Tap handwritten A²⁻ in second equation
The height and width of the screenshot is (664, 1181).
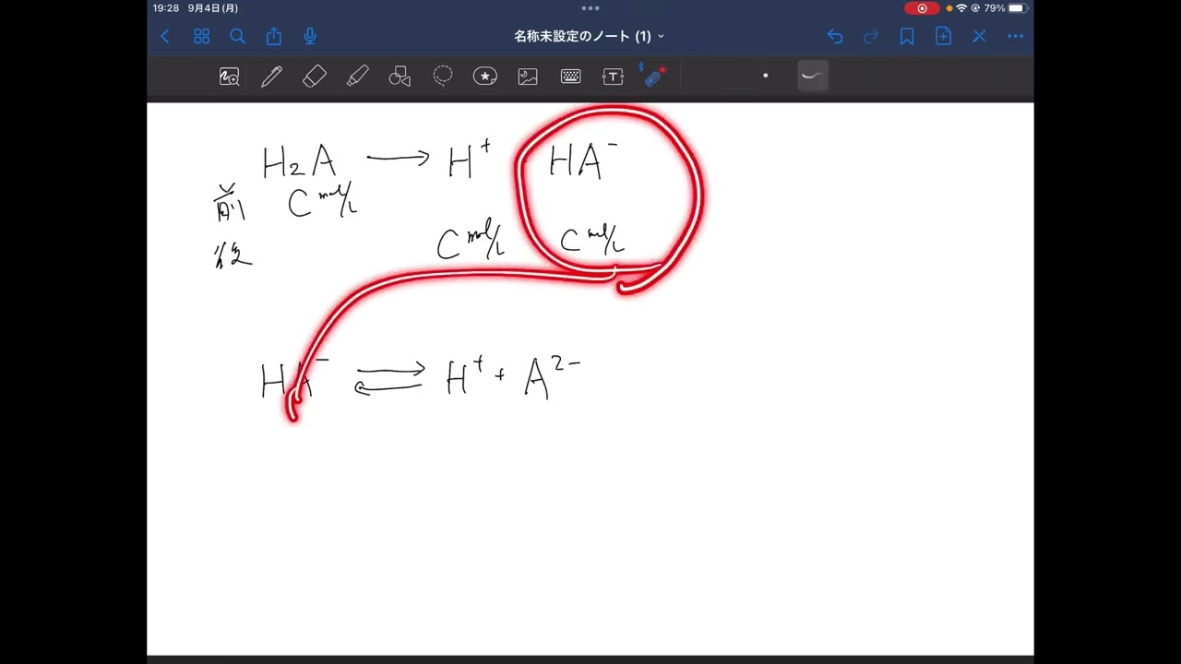coord(552,377)
